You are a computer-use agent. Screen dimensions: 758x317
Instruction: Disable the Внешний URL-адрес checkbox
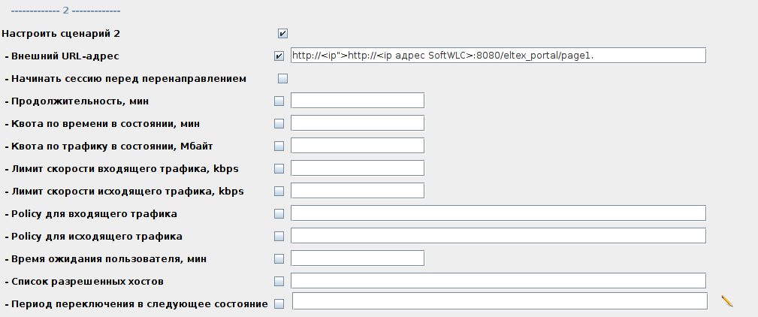[x=279, y=56]
